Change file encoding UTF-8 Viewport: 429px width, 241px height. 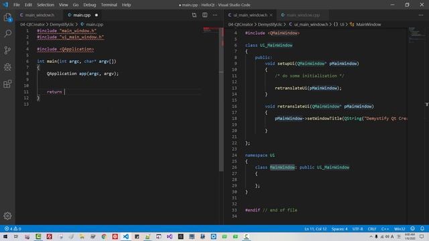point(357,229)
